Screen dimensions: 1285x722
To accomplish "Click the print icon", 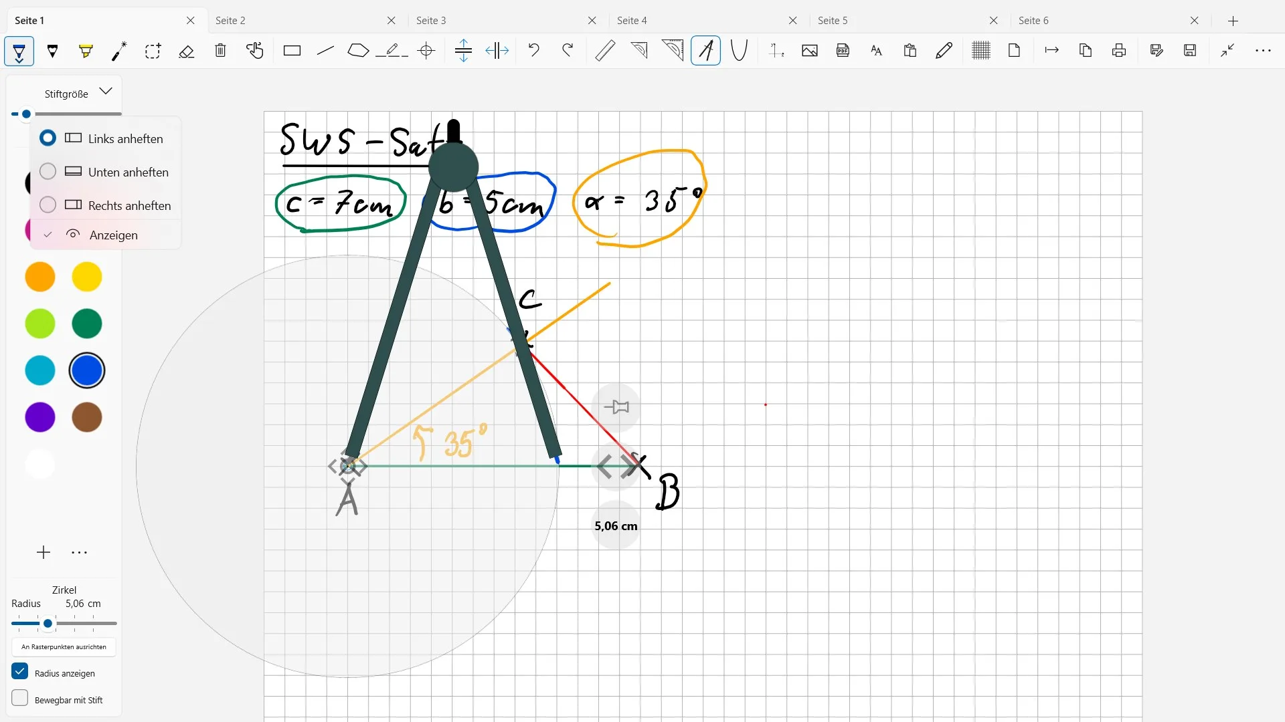I will pyautogui.click(x=1119, y=51).
